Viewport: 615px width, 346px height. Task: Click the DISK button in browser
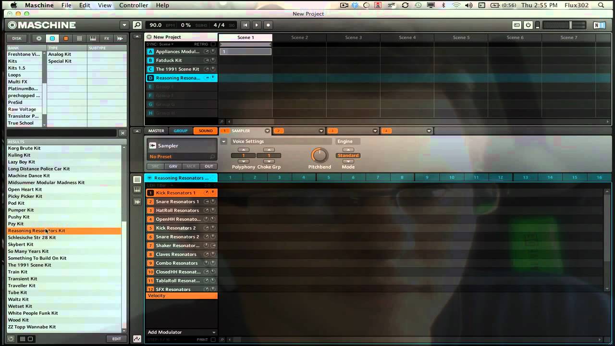point(17,38)
